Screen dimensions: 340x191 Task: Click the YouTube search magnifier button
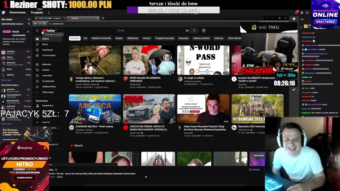(194, 31)
